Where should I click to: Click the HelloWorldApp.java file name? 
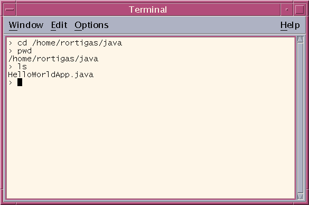51,74
